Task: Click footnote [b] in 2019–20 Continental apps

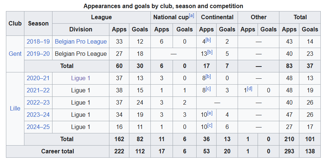Action: click(210, 52)
